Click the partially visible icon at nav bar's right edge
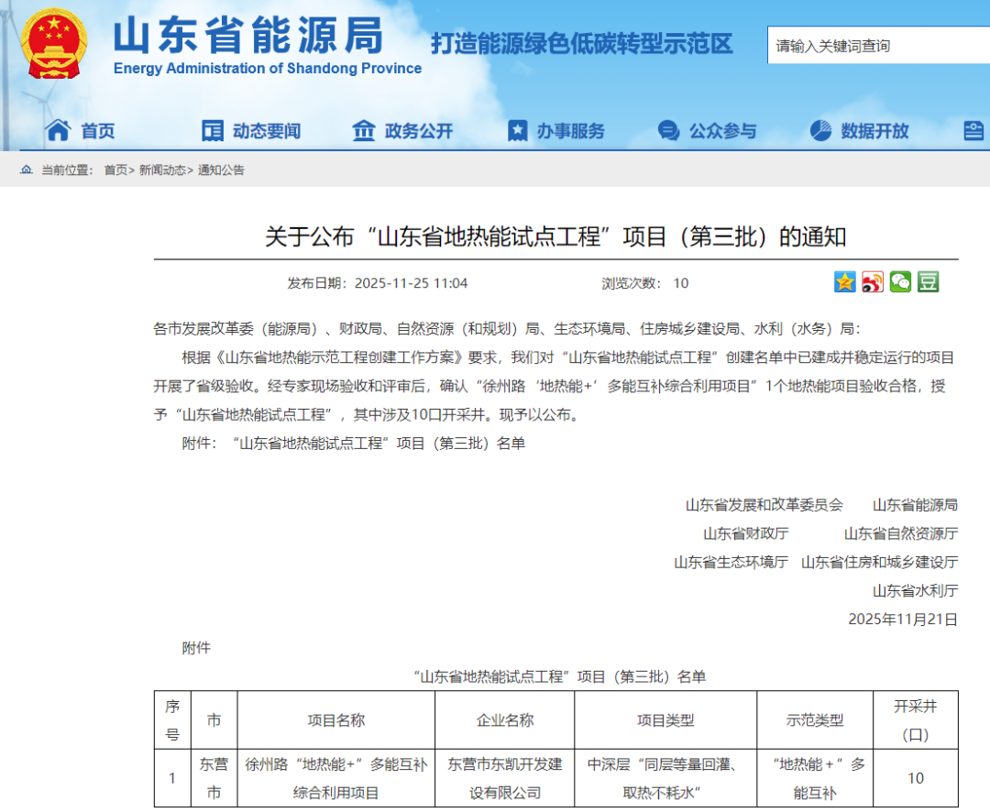Image resolution: width=990 pixels, height=812 pixels. pos(974,131)
